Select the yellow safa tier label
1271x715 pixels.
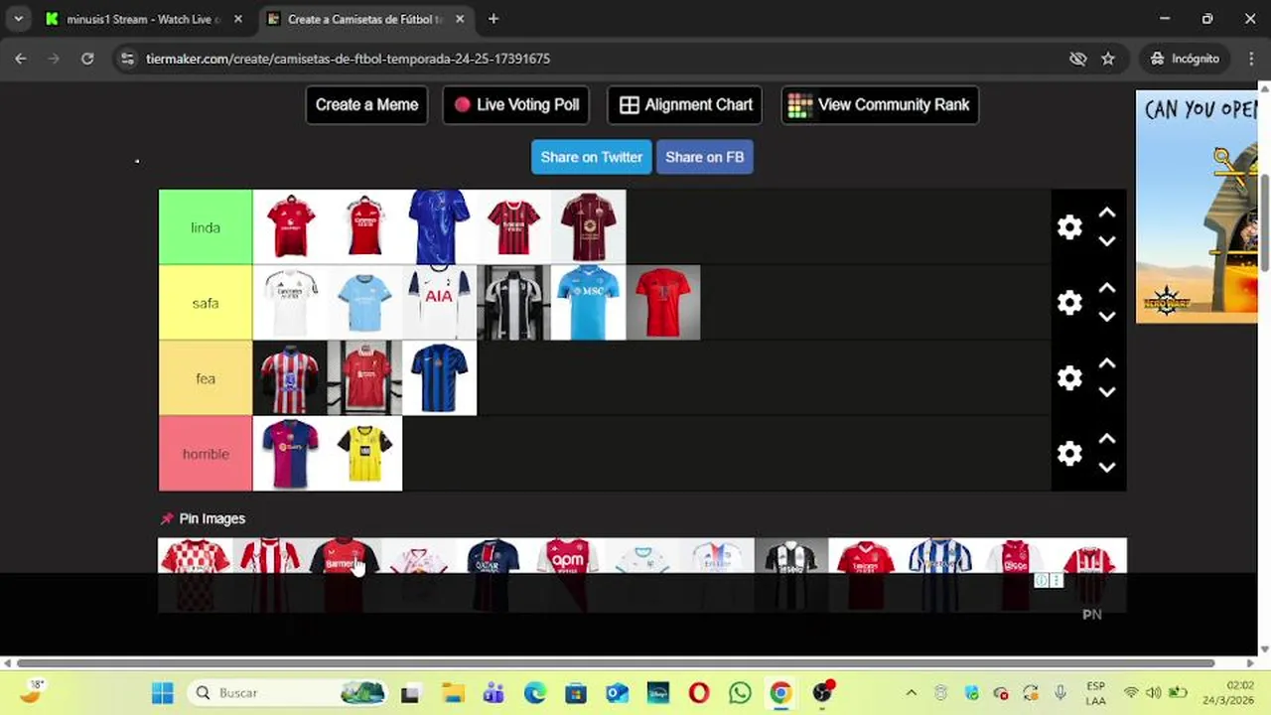tap(206, 303)
